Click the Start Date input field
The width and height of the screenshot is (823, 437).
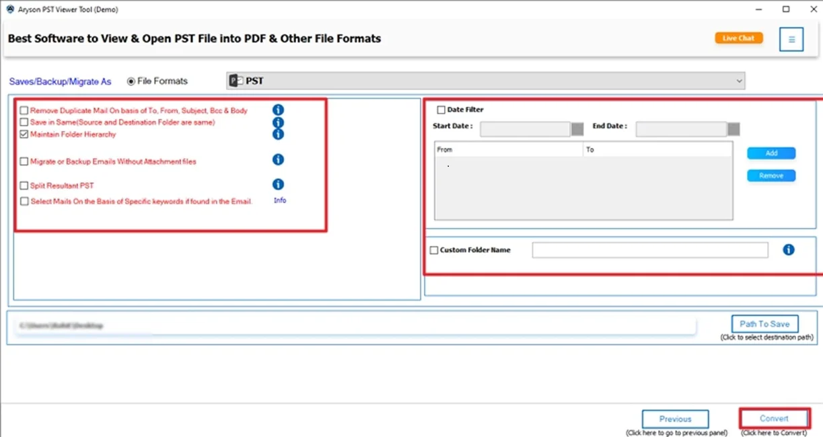pyautogui.click(x=525, y=129)
